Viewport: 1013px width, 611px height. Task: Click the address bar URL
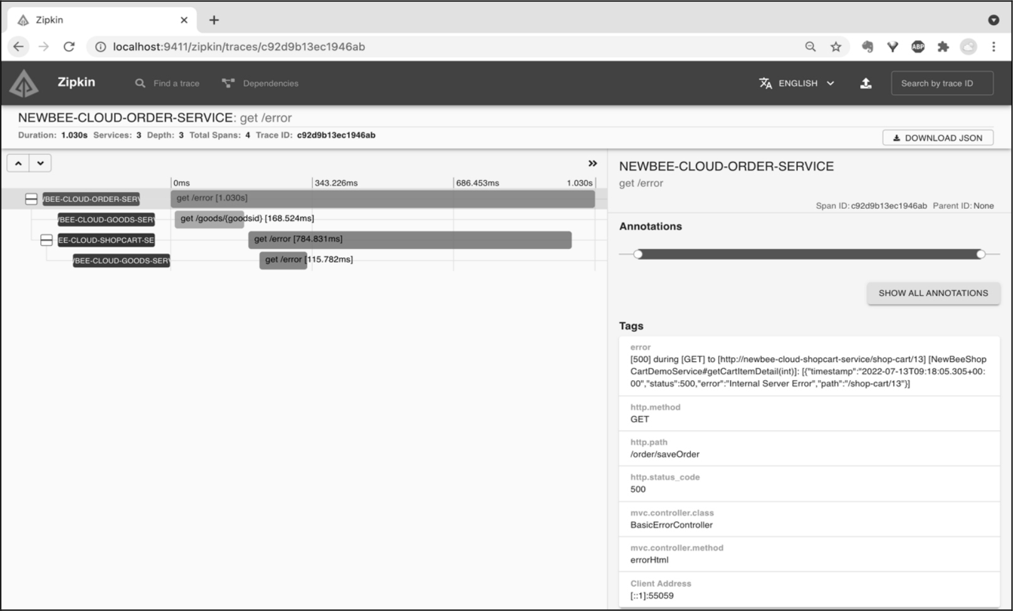tap(239, 47)
